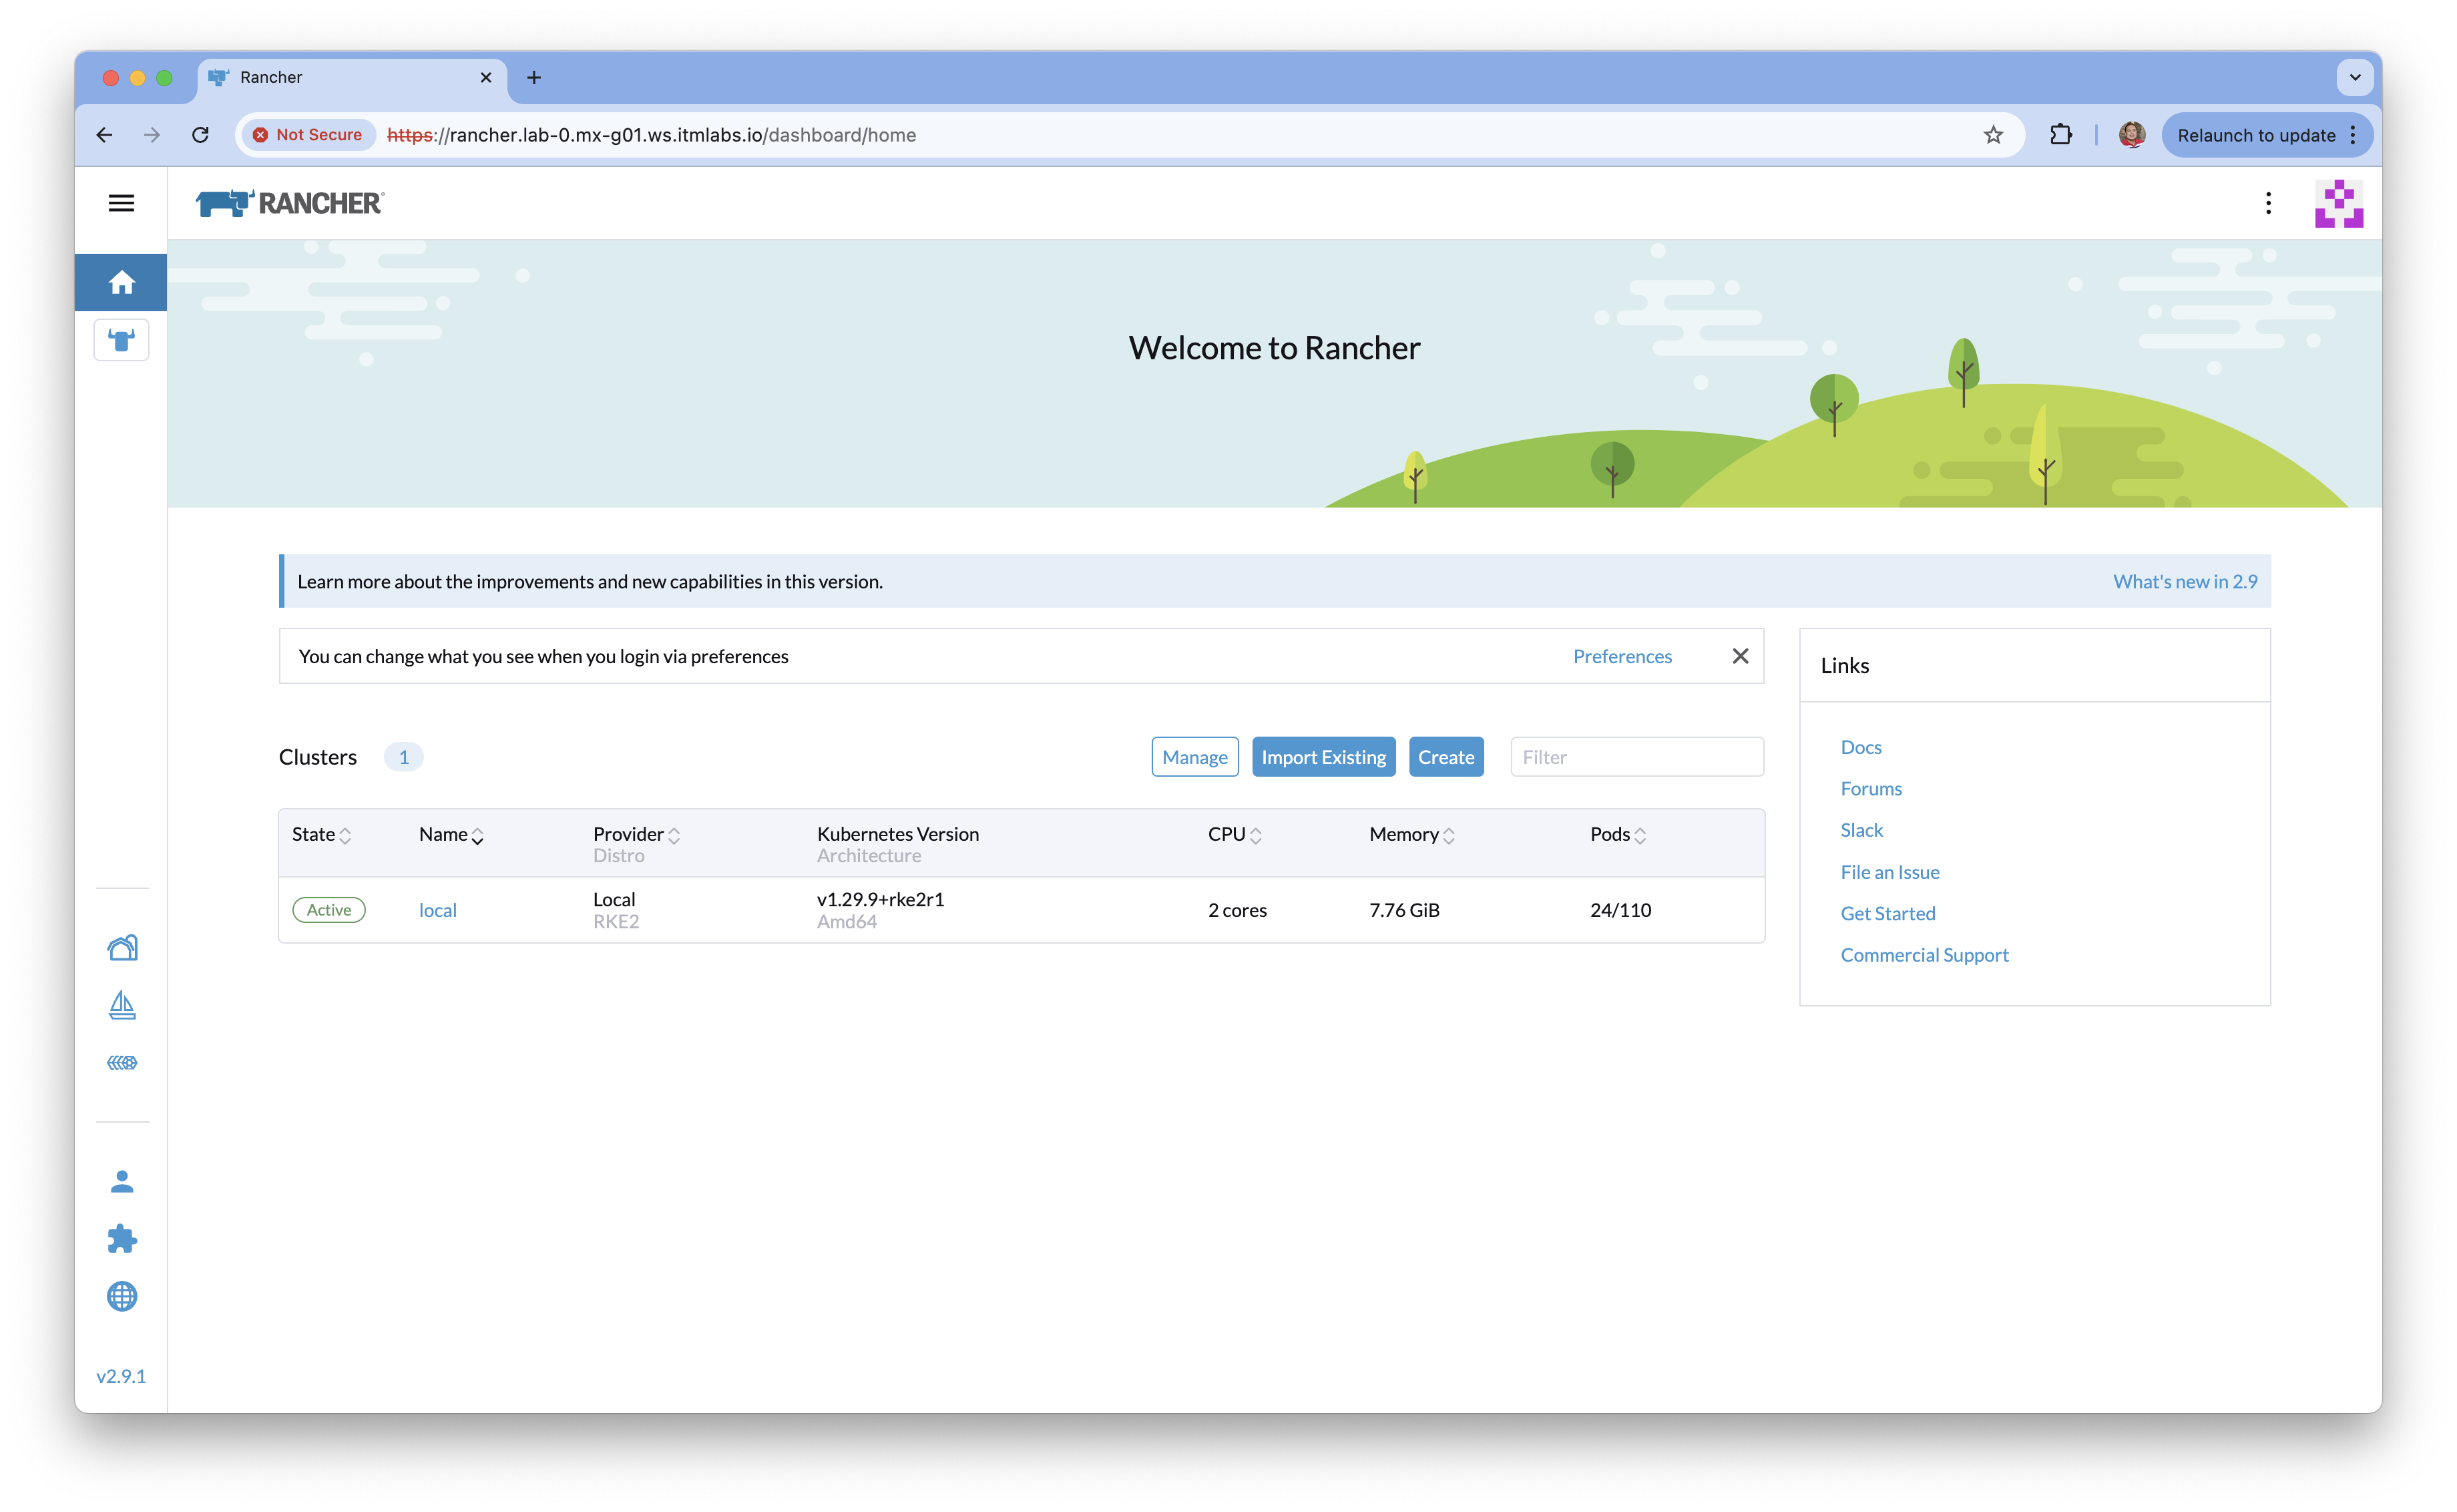Bookmark page with star icon
This screenshot has width=2457, height=1512.
pos(1992,135)
